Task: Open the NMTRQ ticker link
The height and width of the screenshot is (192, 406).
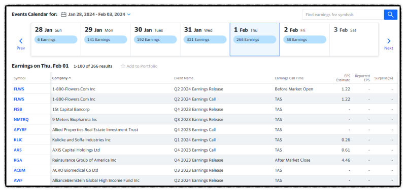Action: pyautogui.click(x=21, y=120)
